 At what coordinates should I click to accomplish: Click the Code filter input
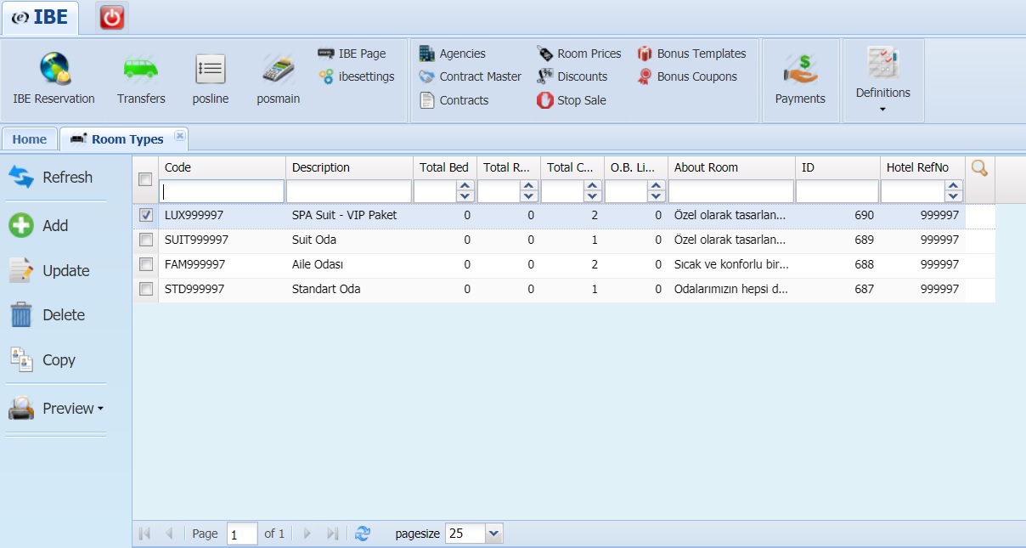click(222, 191)
